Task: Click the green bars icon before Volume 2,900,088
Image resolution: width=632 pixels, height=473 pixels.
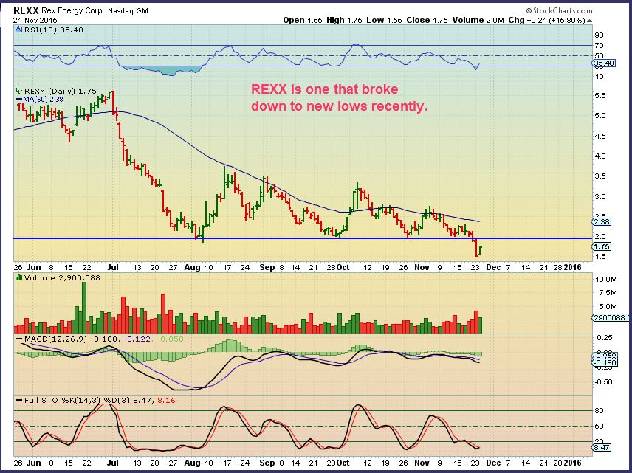Action: pos(18,277)
